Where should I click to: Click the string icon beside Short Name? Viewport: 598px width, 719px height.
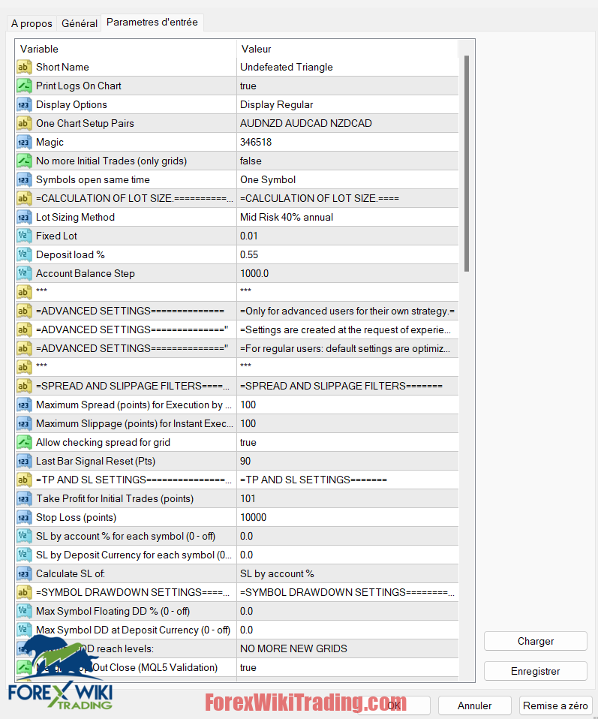click(x=24, y=67)
